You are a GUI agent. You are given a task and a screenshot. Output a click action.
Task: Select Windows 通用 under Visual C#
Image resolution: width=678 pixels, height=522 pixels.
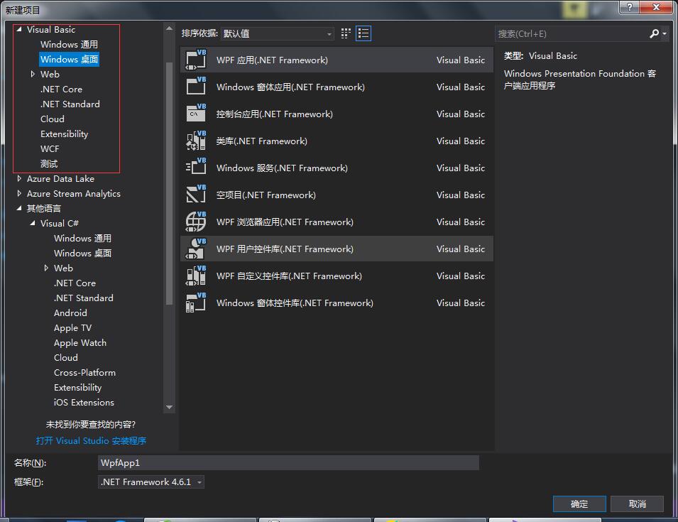[82, 239]
